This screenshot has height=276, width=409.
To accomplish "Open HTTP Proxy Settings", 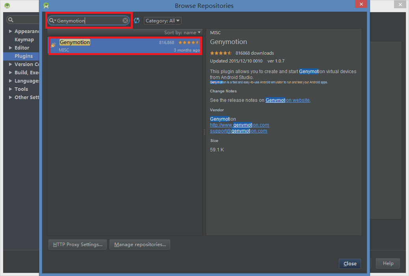I will point(78,245).
